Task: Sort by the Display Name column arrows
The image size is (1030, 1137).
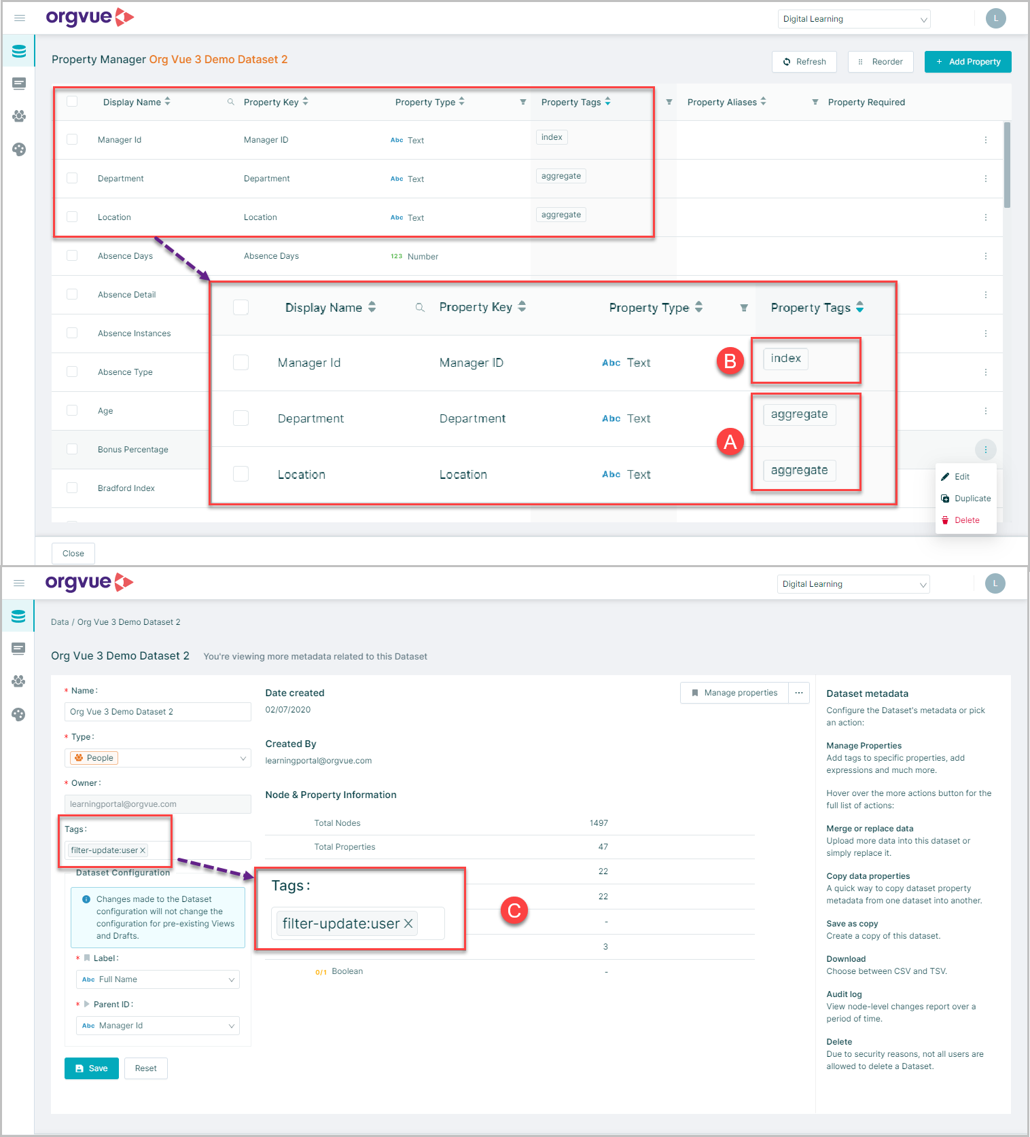Action: click(167, 101)
